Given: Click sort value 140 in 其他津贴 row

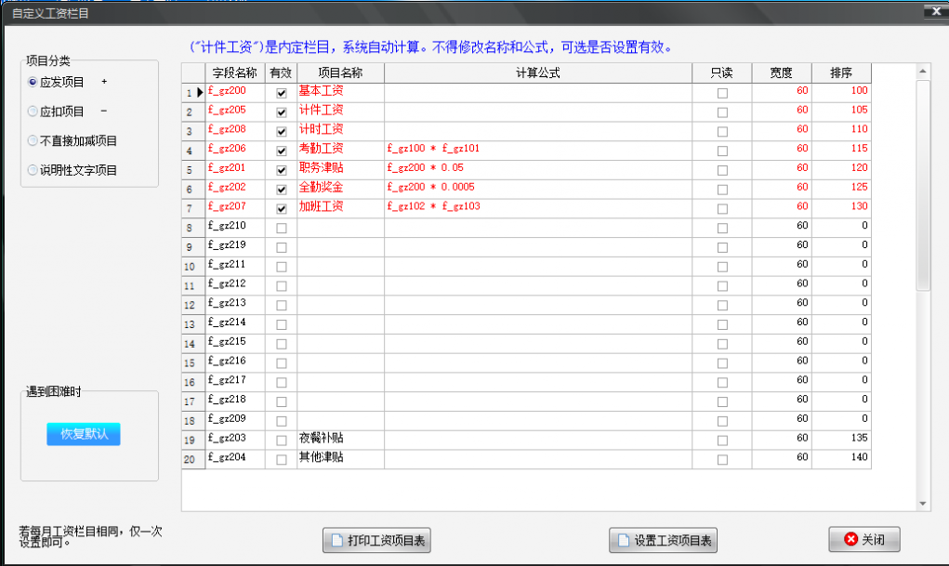Looking at the screenshot, I should pyautogui.click(x=860, y=457).
